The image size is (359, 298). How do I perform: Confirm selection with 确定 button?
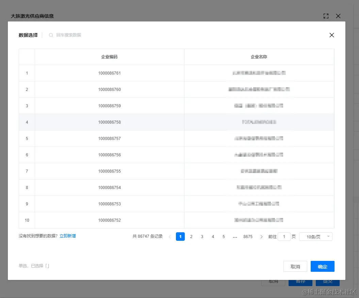coord(322,266)
